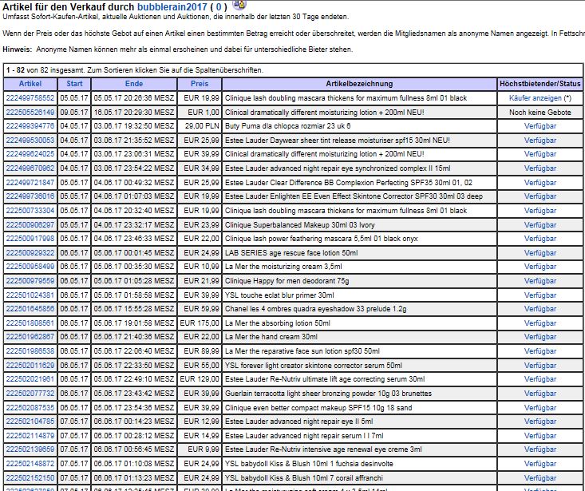Open item number 222502148872
This screenshot has width=585, height=491.
point(30,464)
